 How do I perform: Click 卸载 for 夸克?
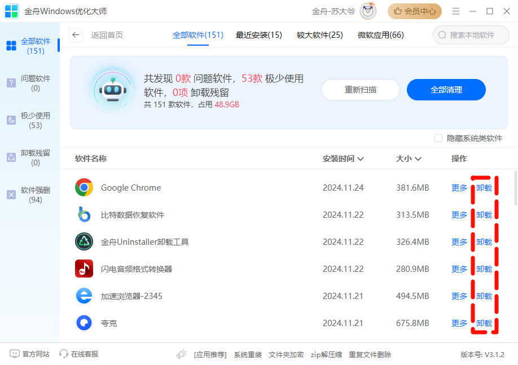point(484,323)
